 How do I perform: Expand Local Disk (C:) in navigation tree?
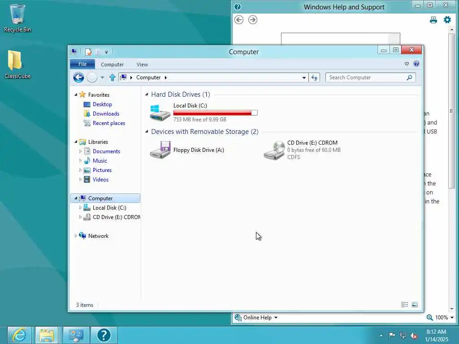pos(80,208)
